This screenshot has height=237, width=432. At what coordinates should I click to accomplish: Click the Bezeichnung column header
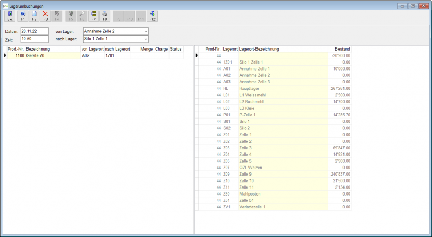point(53,49)
